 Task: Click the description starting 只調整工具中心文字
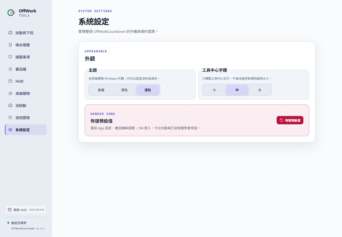(x=237, y=79)
